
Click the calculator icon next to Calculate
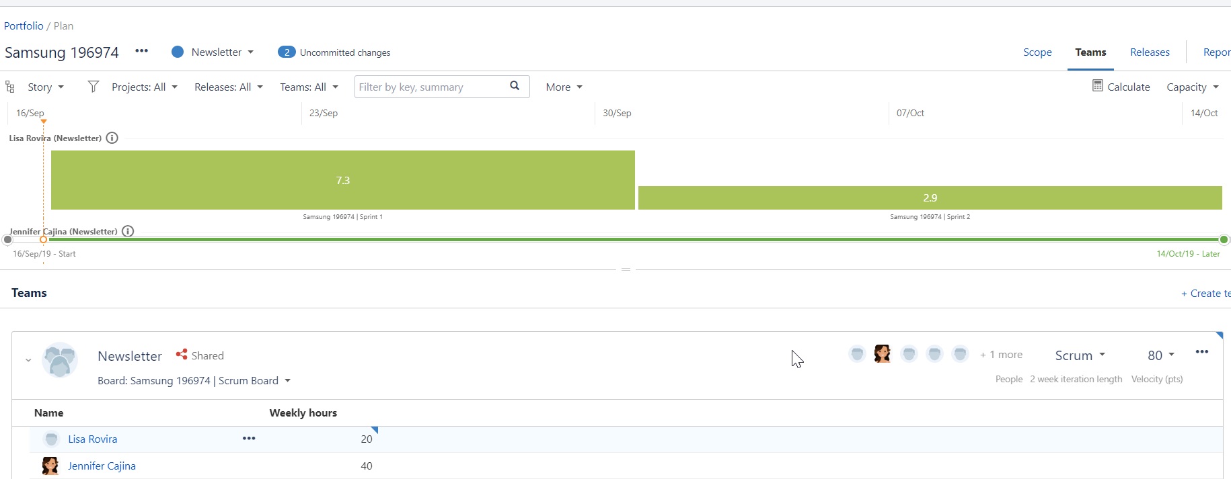click(1098, 86)
